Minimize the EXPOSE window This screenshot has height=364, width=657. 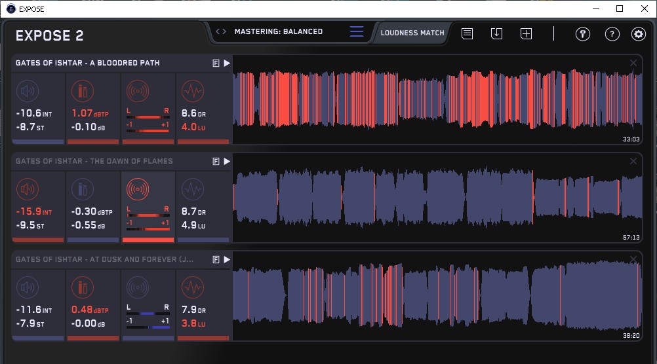pos(596,9)
